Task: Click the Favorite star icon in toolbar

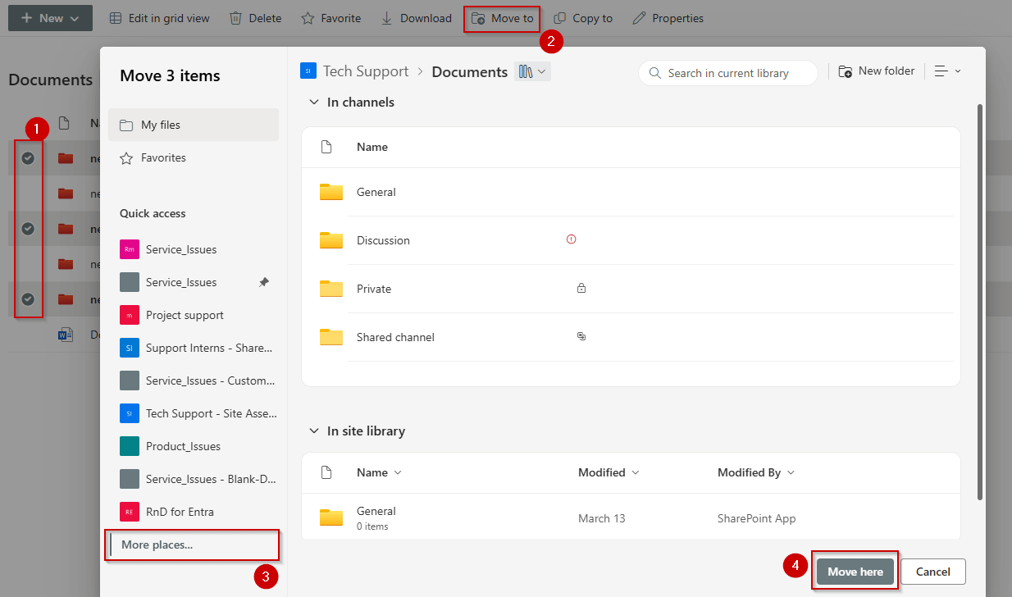Action: tap(308, 18)
